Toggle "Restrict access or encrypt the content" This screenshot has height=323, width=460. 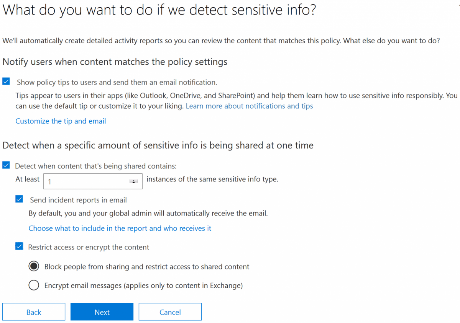pos(19,246)
